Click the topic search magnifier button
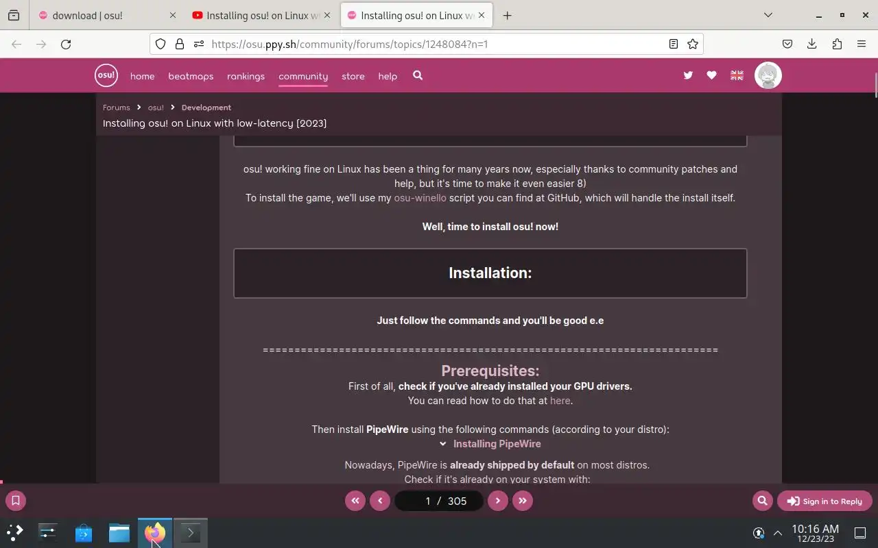This screenshot has height=548, width=878. click(x=762, y=501)
